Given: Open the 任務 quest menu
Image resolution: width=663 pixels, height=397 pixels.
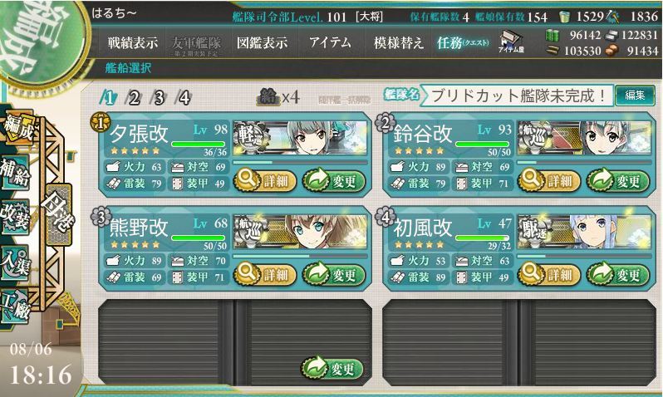Looking at the screenshot, I should point(463,42).
